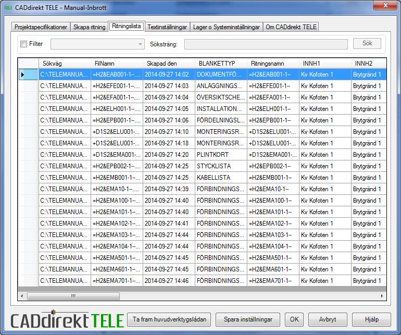This screenshot has height=335, width=401.
Task: Sort by the Sökväg column header
Action: pyautogui.click(x=65, y=63)
